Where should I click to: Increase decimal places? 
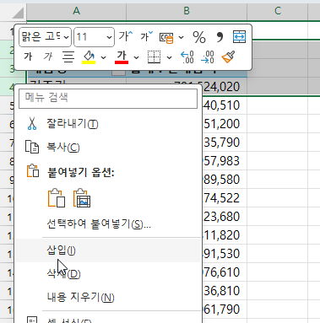(187, 57)
